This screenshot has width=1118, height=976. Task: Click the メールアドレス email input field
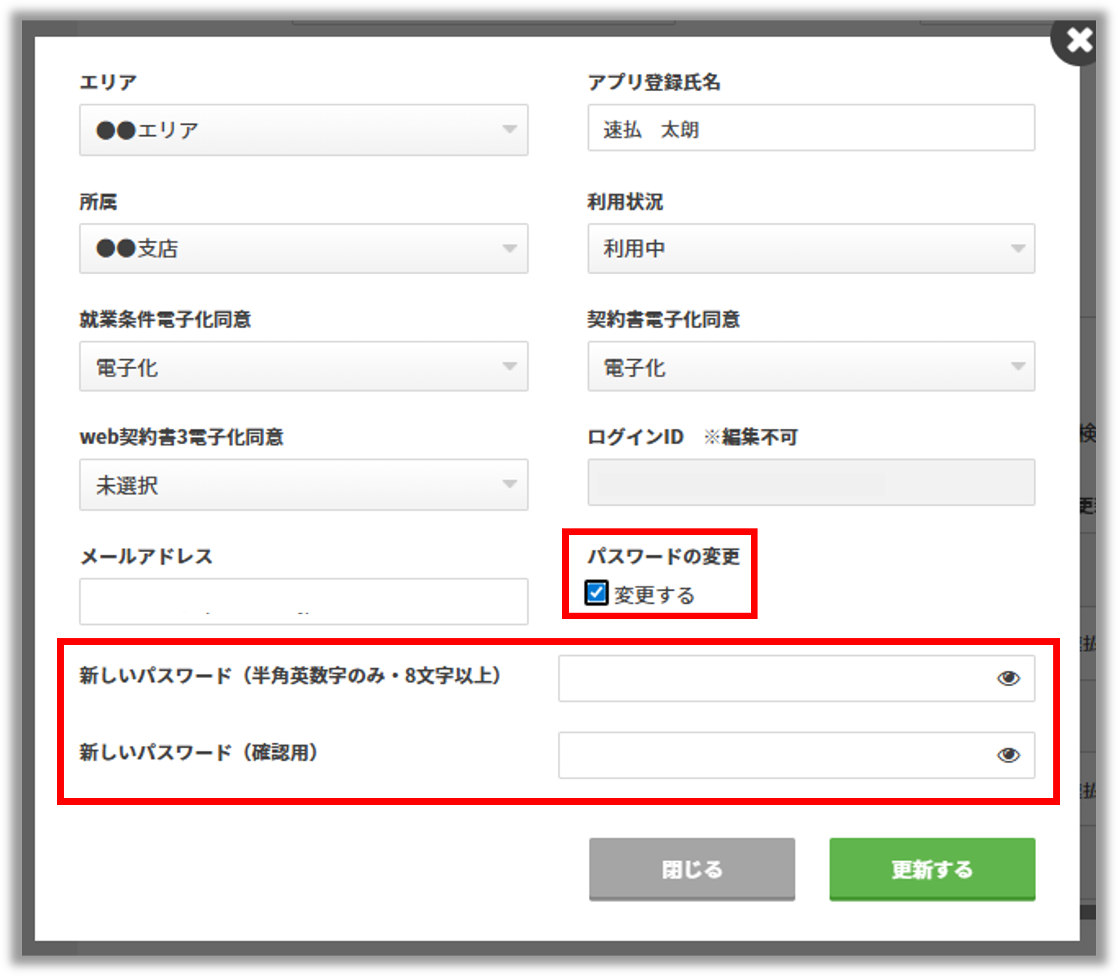click(x=304, y=601)
